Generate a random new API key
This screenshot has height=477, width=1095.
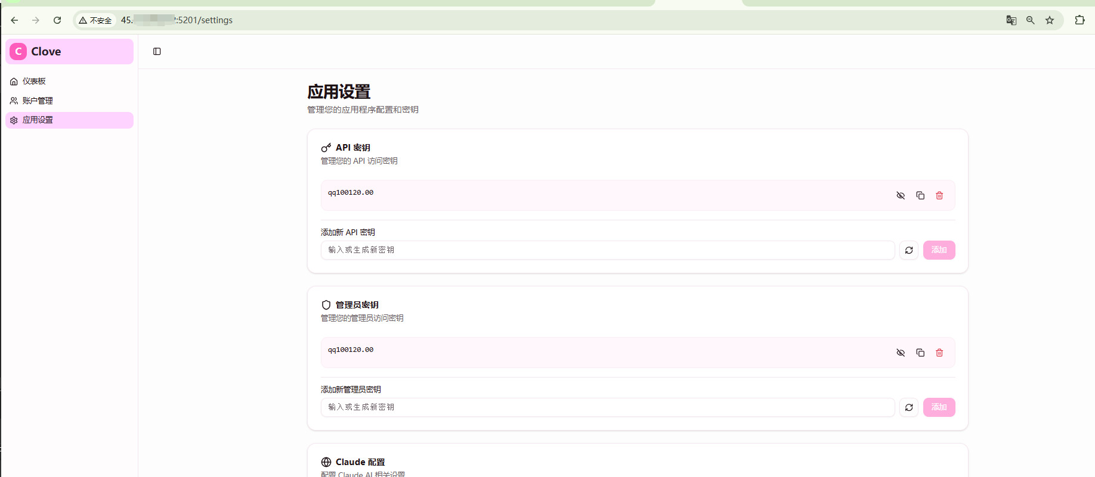click(909, 250)
